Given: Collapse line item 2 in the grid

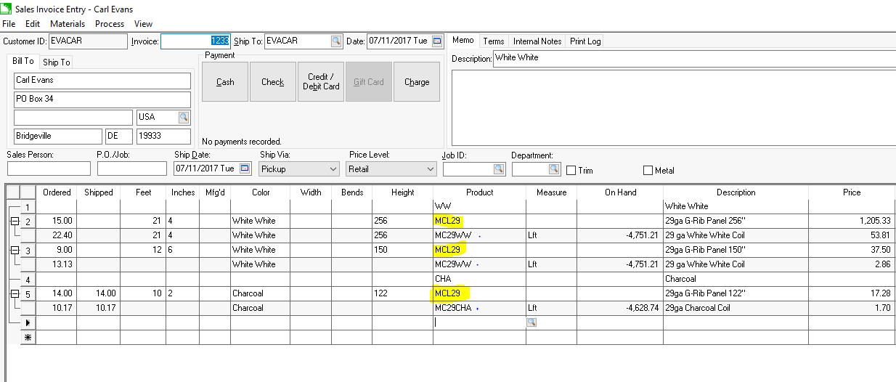Looking at the screenshot, I should point(12,221).
